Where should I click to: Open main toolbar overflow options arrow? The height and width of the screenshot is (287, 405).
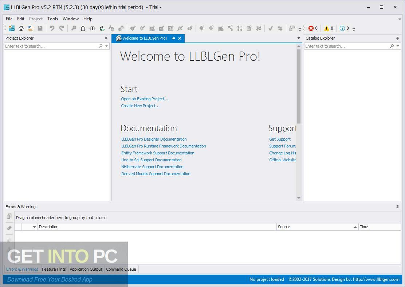(x=300, y=29)
